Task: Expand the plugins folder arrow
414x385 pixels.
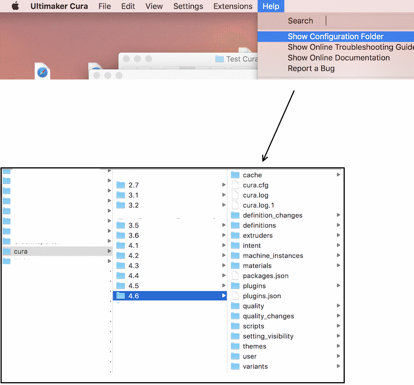Action: tap(339, 285)
